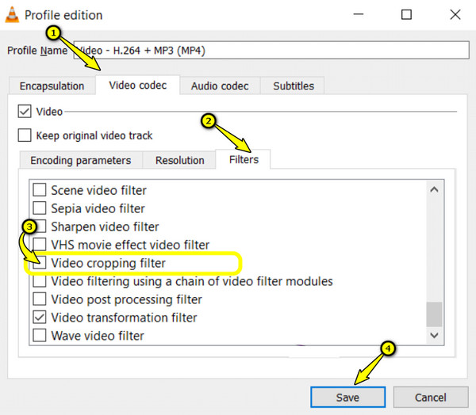This screenshot has height=415, width=476.
Task: Enable VHS movie effect video filter
Action: point(40,245)
